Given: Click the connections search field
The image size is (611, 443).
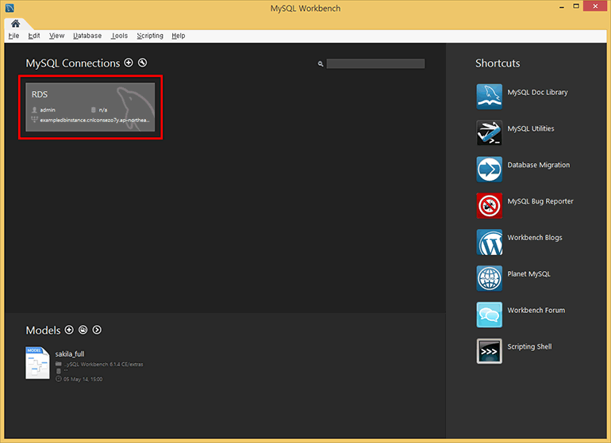Looking at the screenshot, I should pyautogui.click(x=375, y=63).
